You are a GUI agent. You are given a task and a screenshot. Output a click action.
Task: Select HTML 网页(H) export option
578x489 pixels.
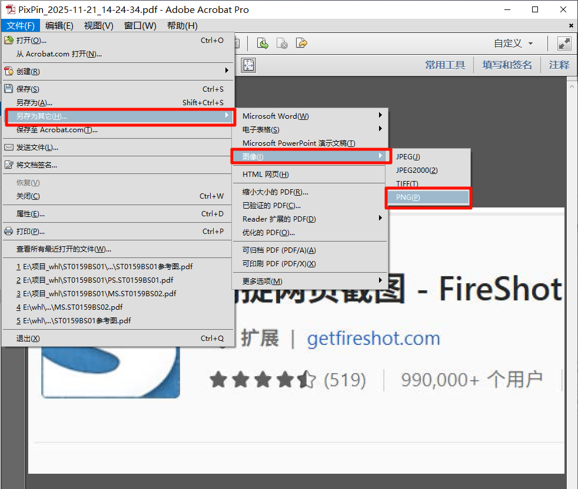310,175
